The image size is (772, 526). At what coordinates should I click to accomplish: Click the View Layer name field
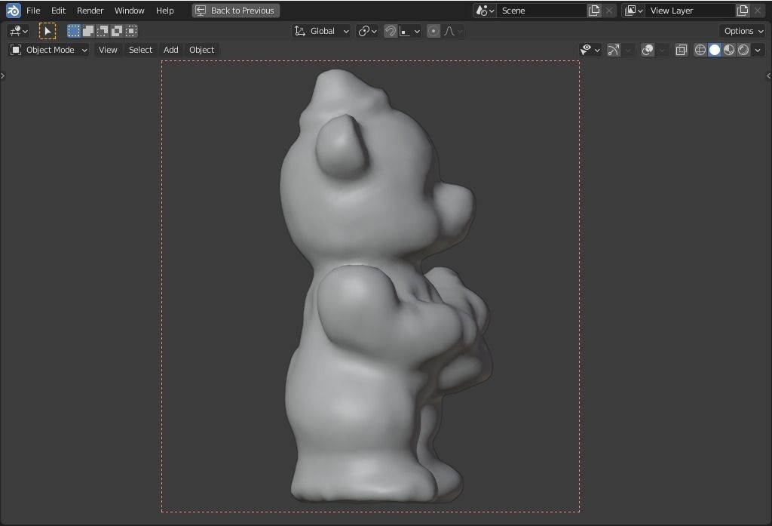coord(691,11)
